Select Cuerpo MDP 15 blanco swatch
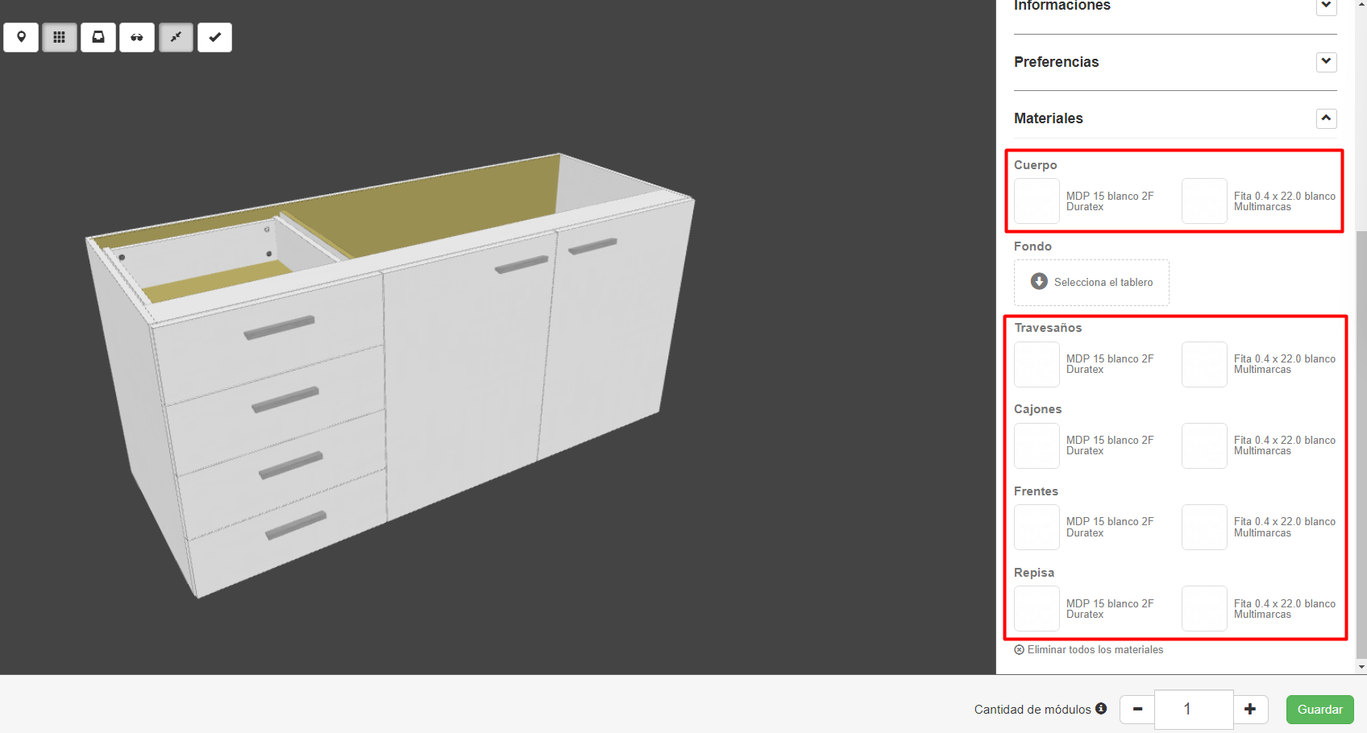Image resolution: width=1367 pixels, height=733 pixels. coord(1037,201)
